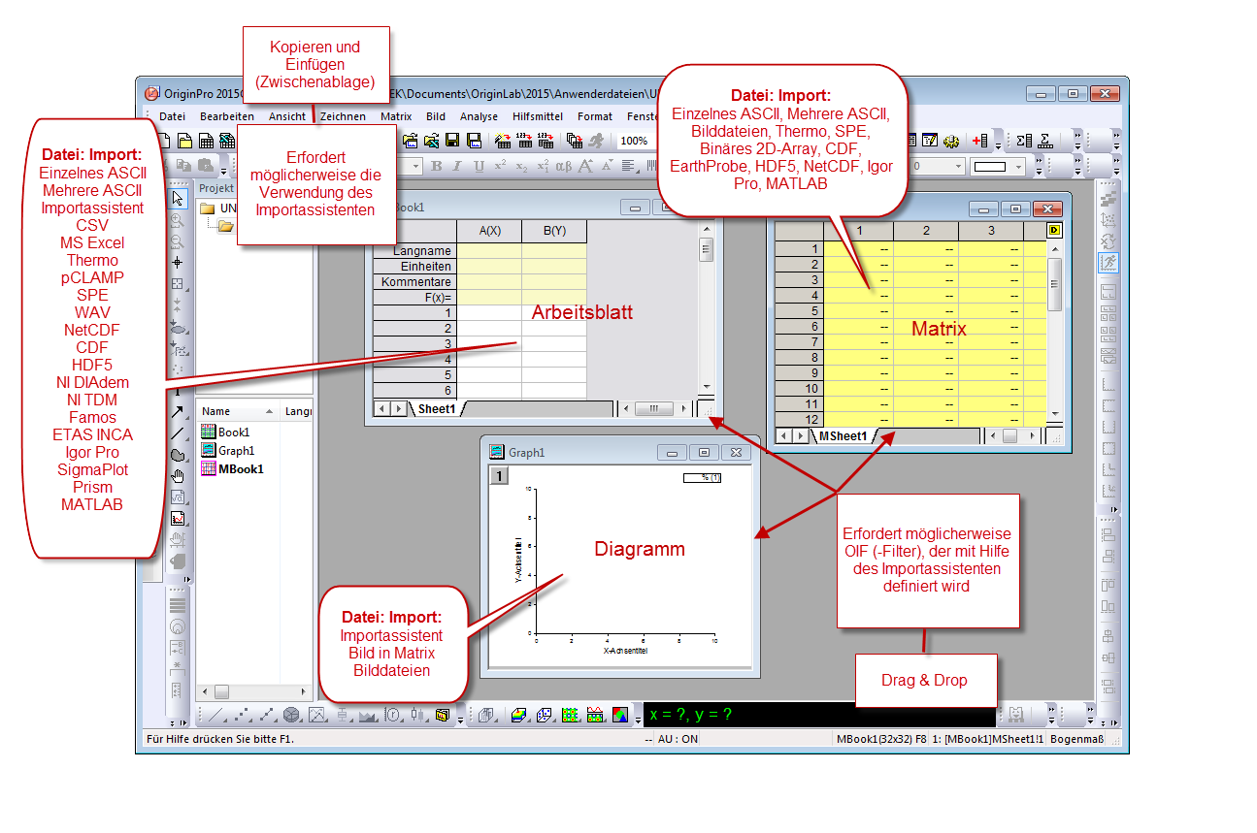
Task: Click the white line color swatch
Action: coord(990,167)
